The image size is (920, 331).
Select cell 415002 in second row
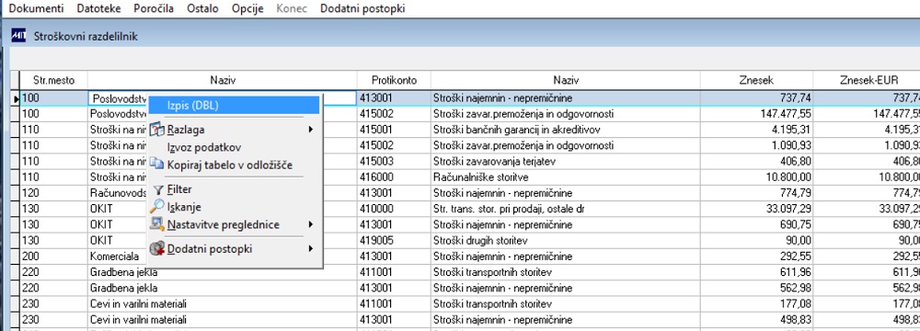pyautogui.click(x=394, y=113)
